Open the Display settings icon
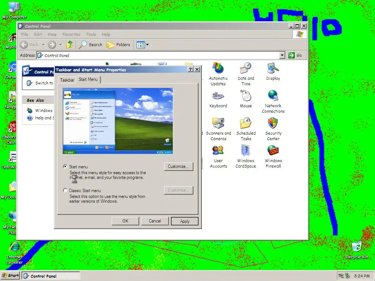The image size is (375, 281). (273, 71)
